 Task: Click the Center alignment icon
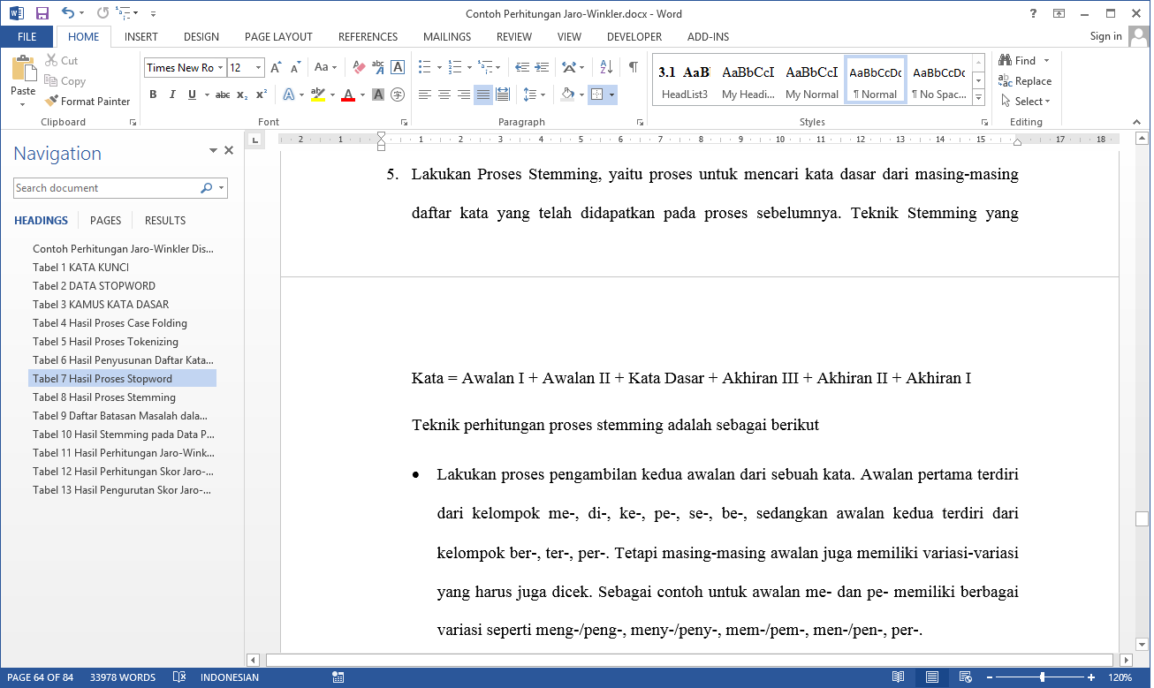pyautogui.click(x=444, y=95)
